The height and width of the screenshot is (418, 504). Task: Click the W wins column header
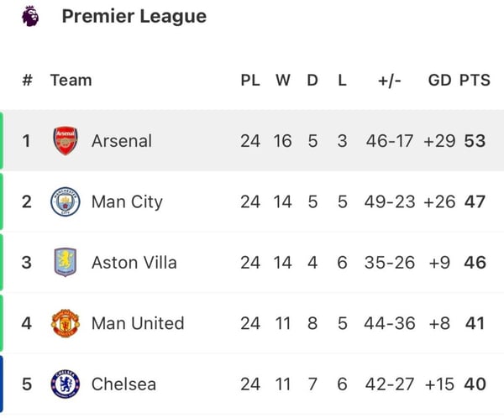tap(283, 81)
